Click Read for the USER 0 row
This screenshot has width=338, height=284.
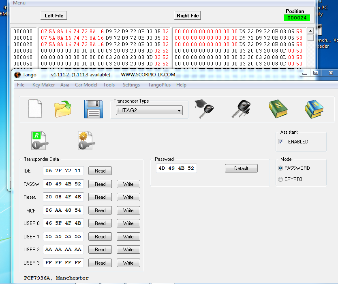[100, 223]
